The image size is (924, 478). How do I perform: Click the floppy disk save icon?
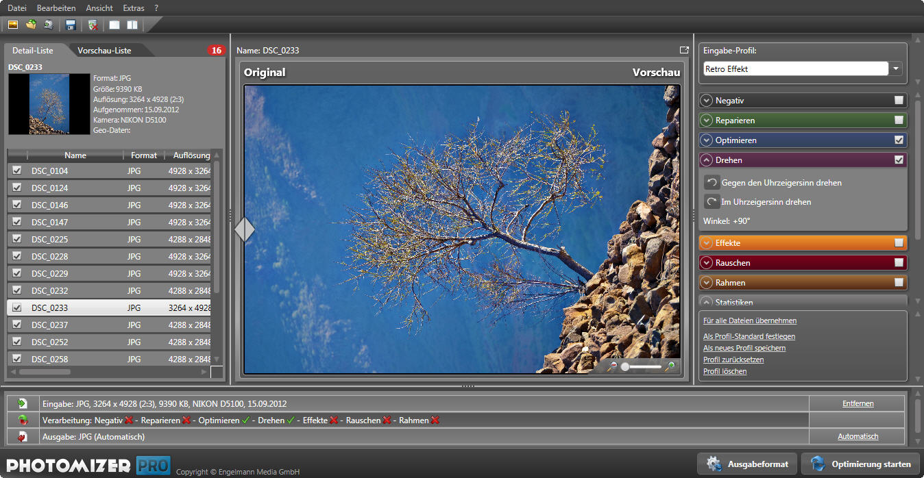tap(70, 25)
